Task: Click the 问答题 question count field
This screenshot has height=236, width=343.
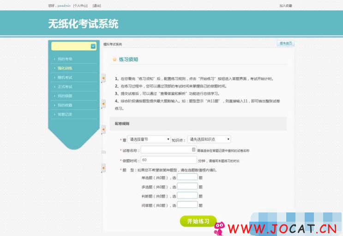Action: pos(187,205)
